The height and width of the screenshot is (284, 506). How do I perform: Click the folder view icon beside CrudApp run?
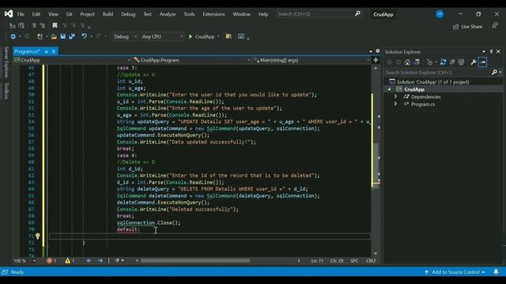coord(228,36)
